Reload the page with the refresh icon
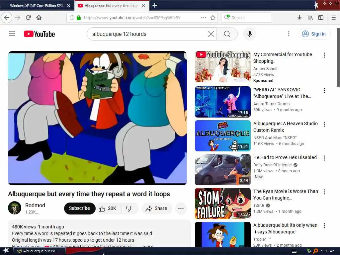The height and width of the screenshot is (255, 340). [28, 18]
